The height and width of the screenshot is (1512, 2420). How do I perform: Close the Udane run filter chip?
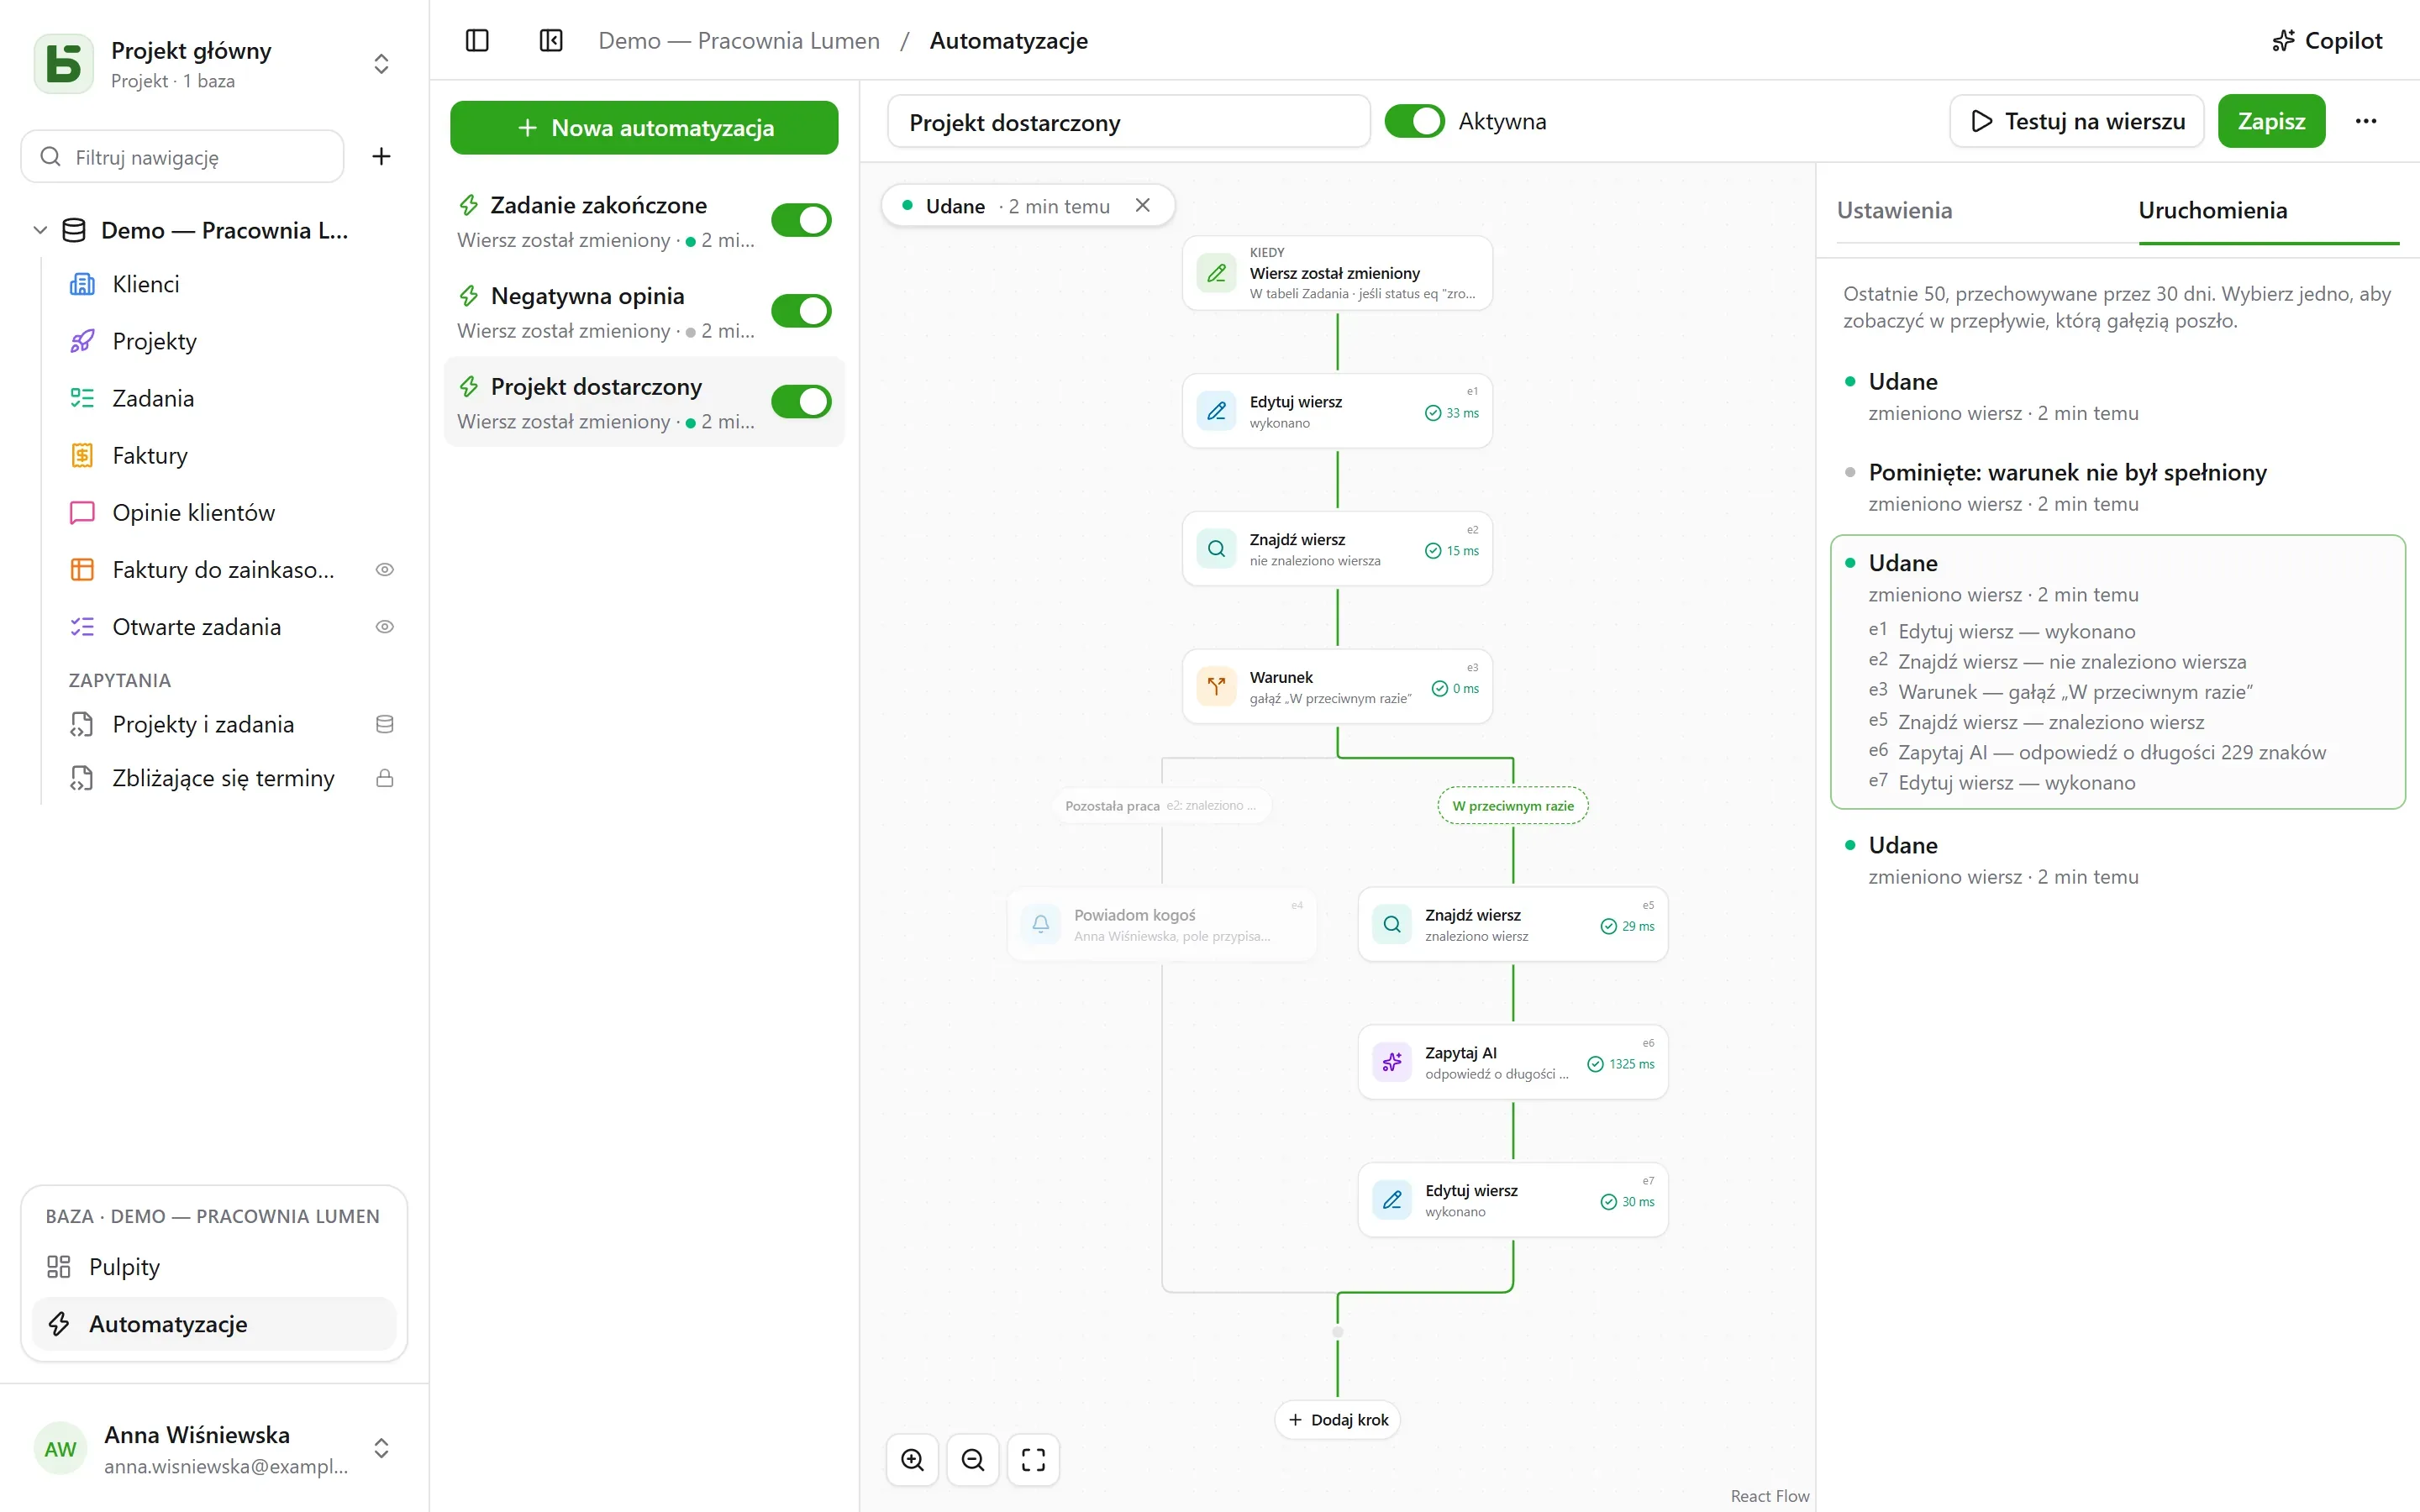(1143, 205)
